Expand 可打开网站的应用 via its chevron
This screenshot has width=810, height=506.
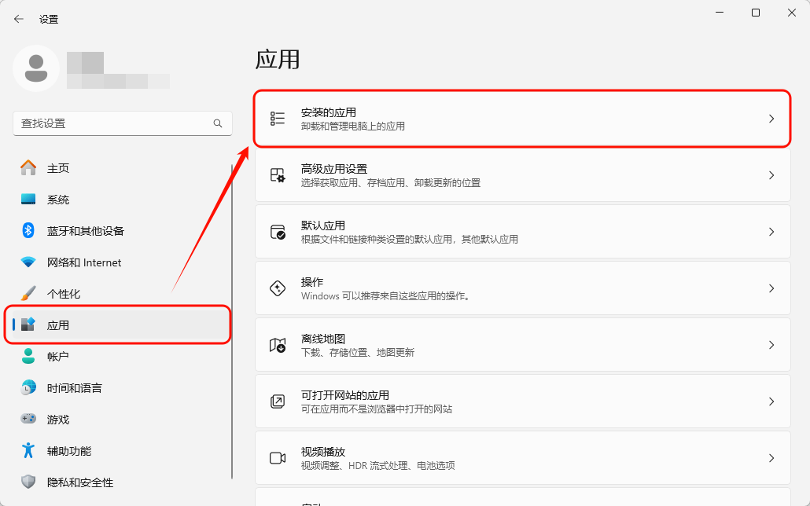pos(771,401)
